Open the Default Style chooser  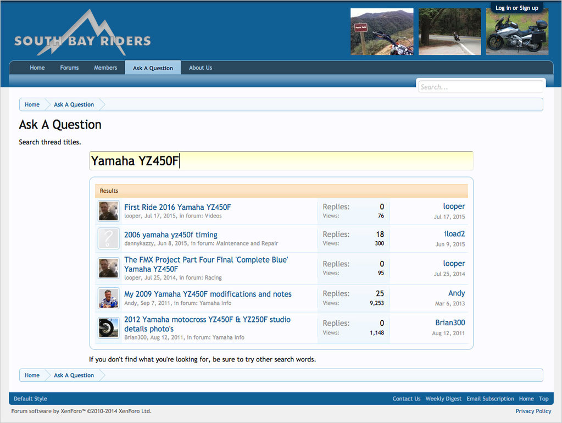pos(30,399)
